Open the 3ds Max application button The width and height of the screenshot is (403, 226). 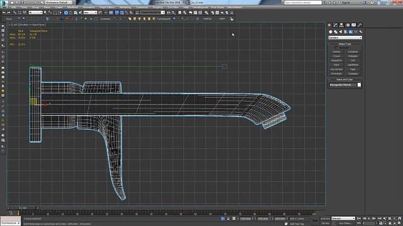pyautogui.click(x=4, y=4)
